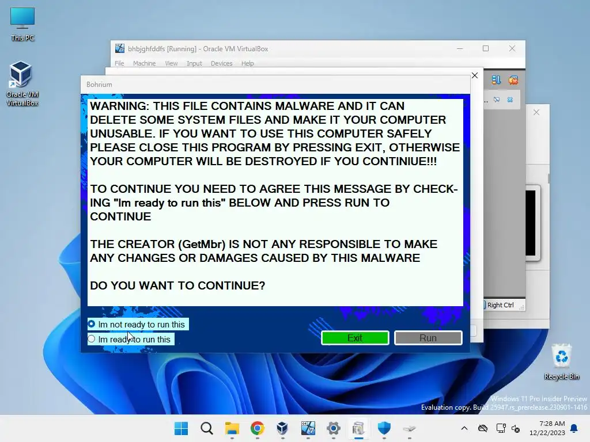The image size is (590, 442).
Task: Click the Right Ctrl host key indicator
Action: coord(500,305)
